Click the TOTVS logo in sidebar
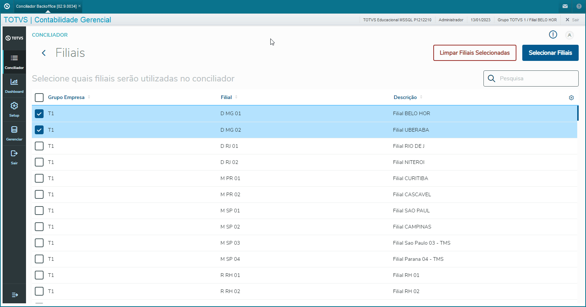Screen dimensions: 586x307 click(14, 38)
